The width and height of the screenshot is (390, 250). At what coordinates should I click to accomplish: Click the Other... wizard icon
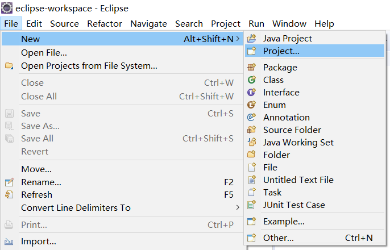[251, 238]
